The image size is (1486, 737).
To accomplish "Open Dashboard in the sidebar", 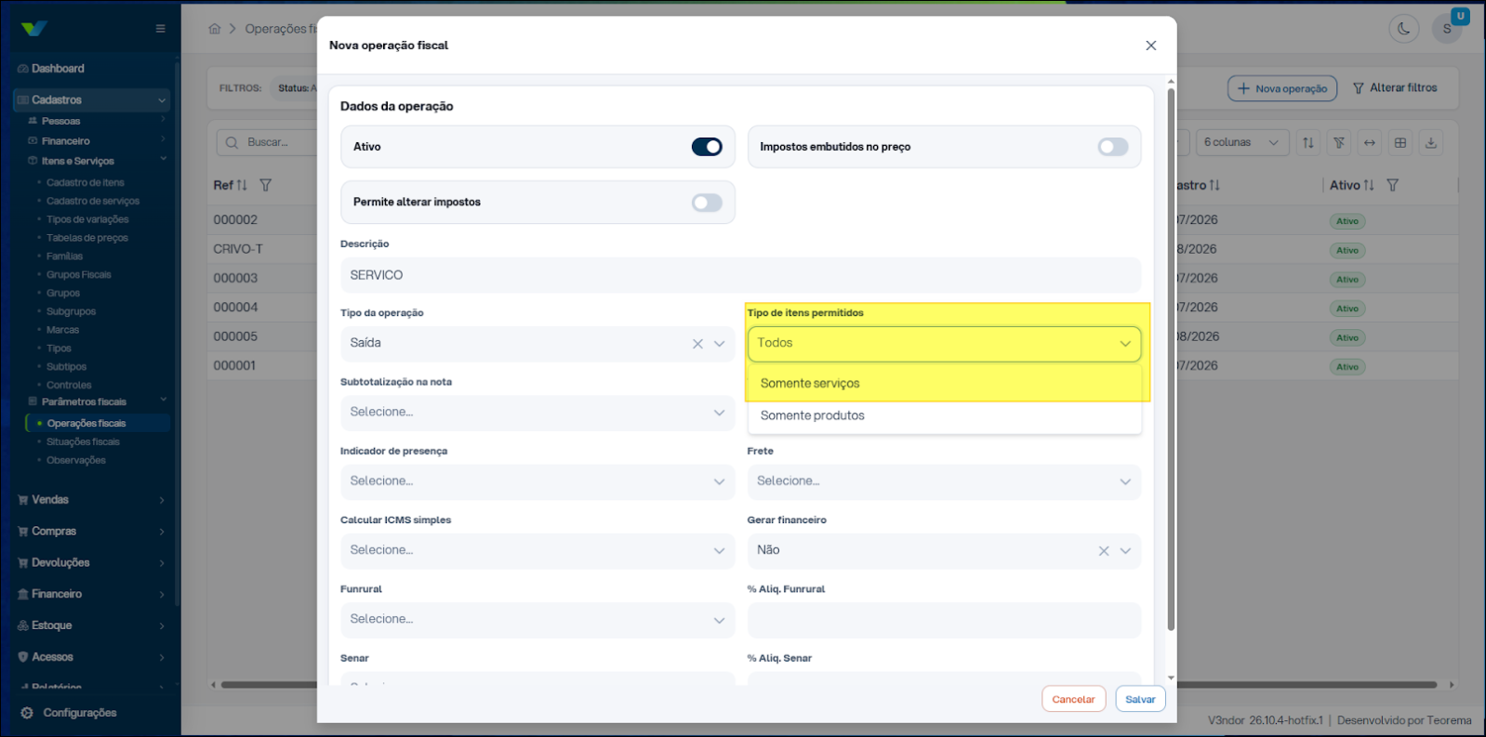I will coord(58,69).
